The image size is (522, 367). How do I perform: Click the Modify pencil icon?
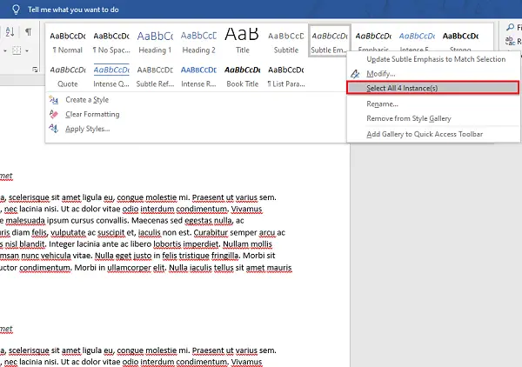pyautogui.click(x=355, y=74)
